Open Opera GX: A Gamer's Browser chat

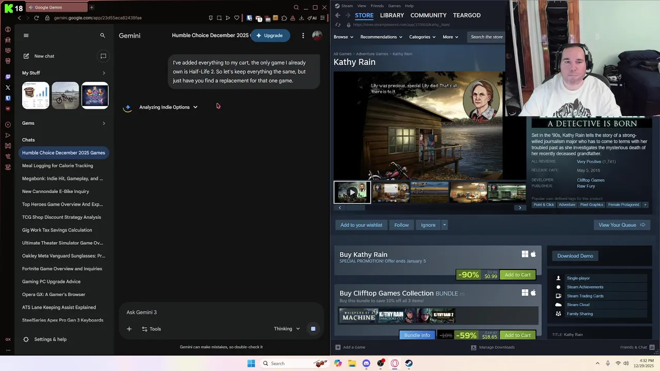point(54,295)
